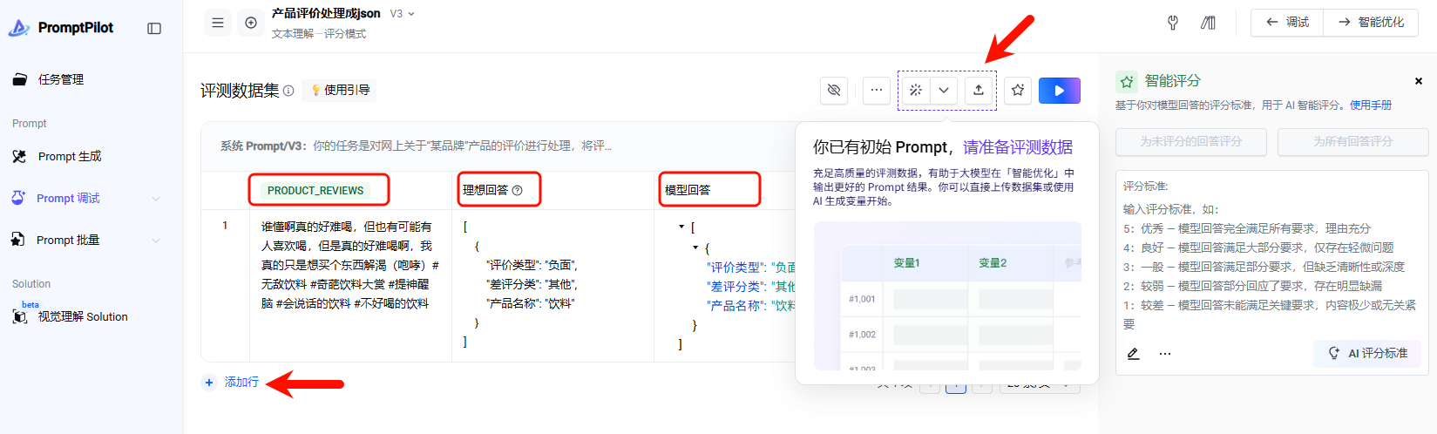Open the more options ellipsis in dataset toolbar
This screenshot has width=1437, height=434.
tap(877, 90)
